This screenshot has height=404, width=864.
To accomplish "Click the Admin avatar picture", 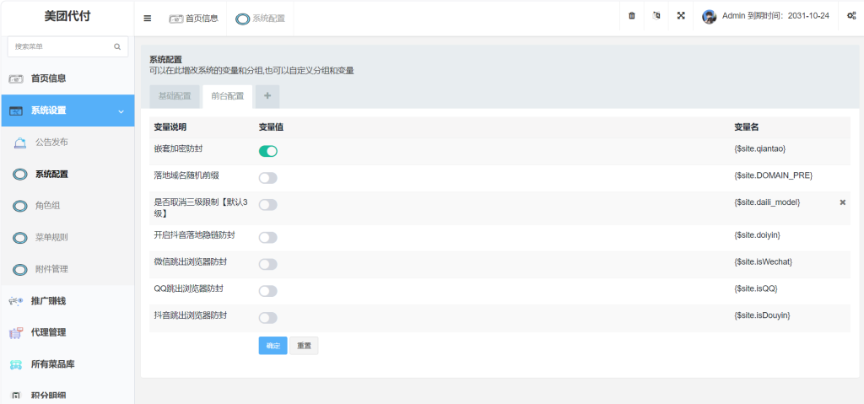I will [710, 17].
